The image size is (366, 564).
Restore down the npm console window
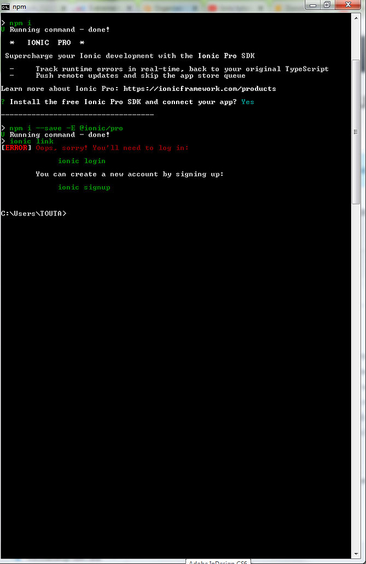[x=327, y=4]
